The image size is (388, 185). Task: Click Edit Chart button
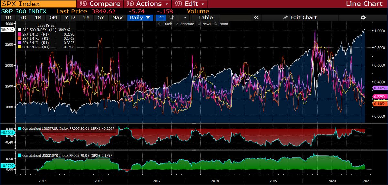[301, 17]
